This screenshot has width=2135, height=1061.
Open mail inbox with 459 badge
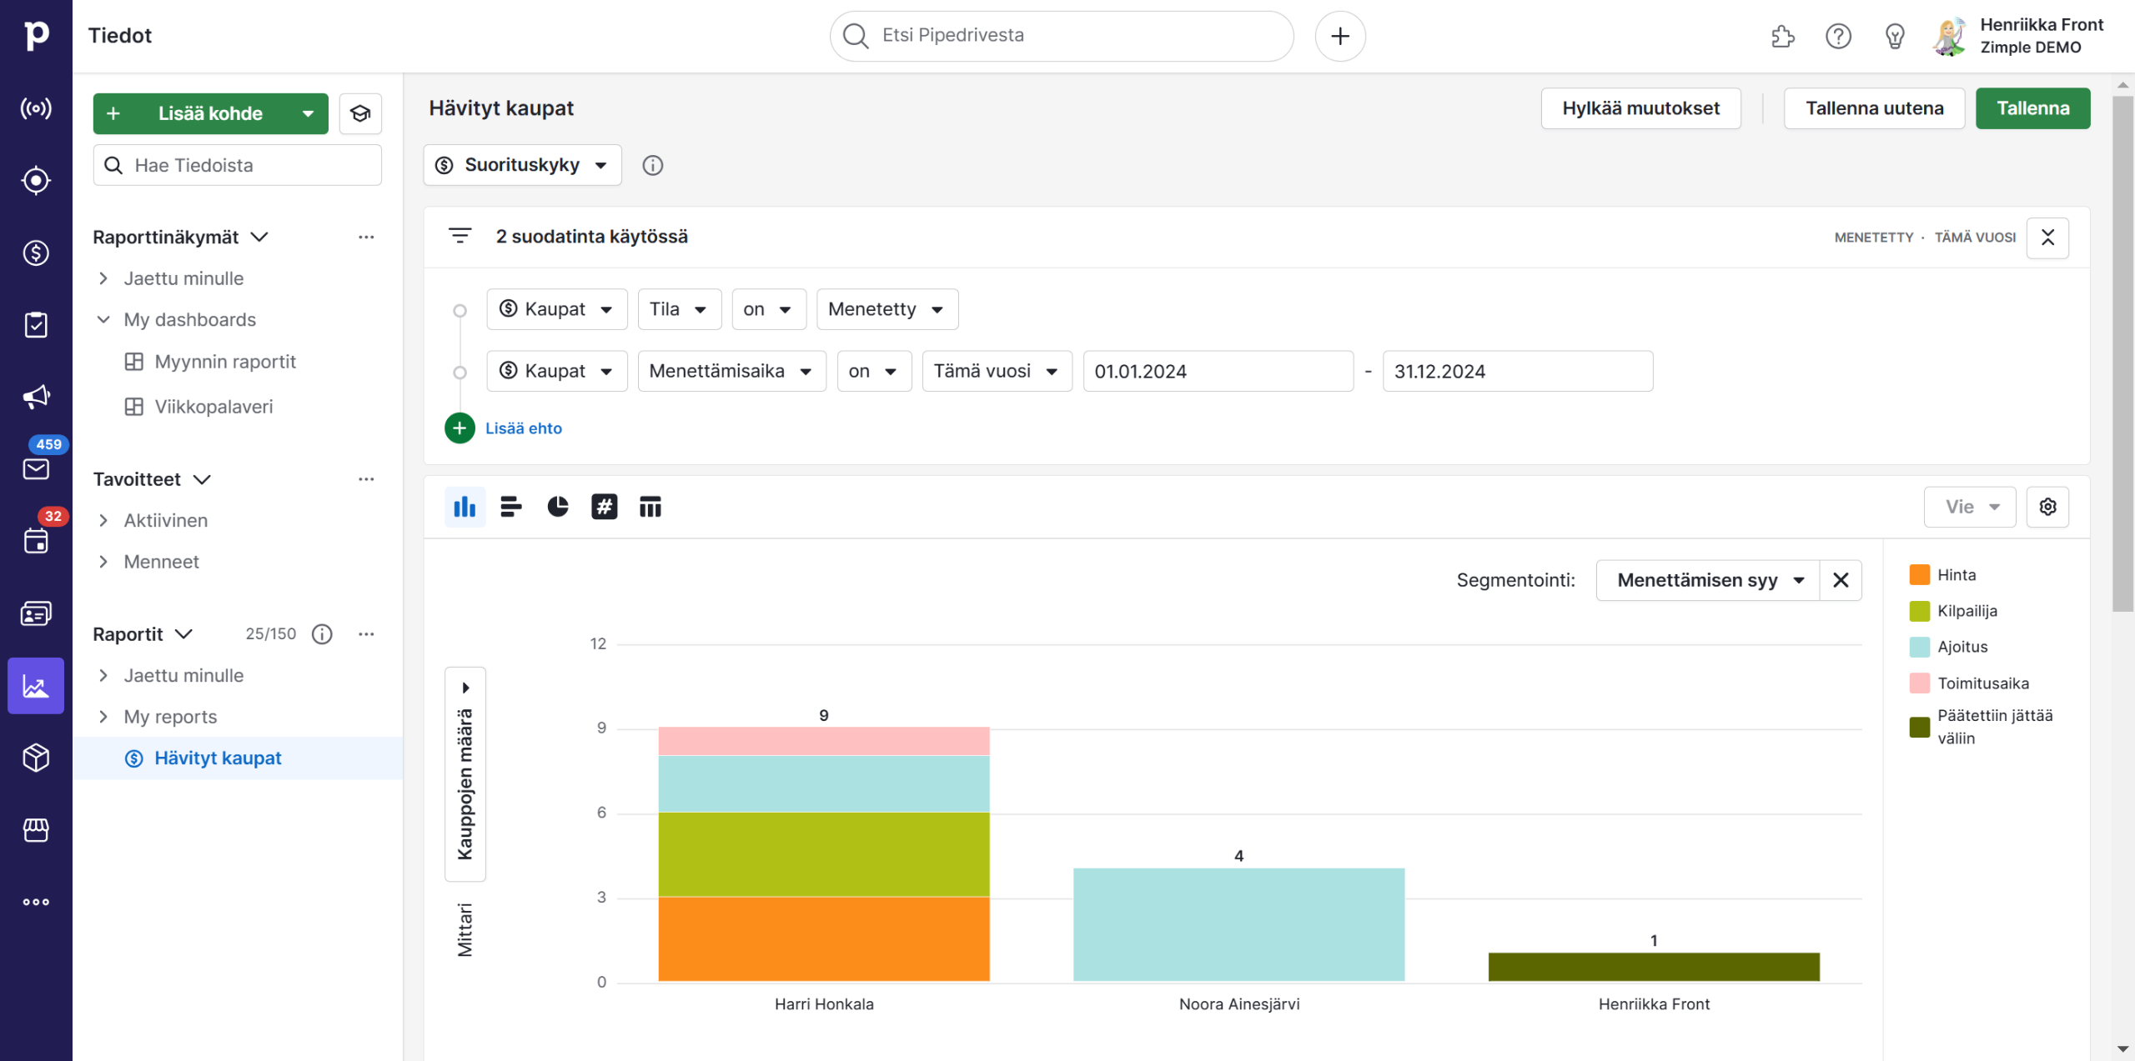click(36, 468)
